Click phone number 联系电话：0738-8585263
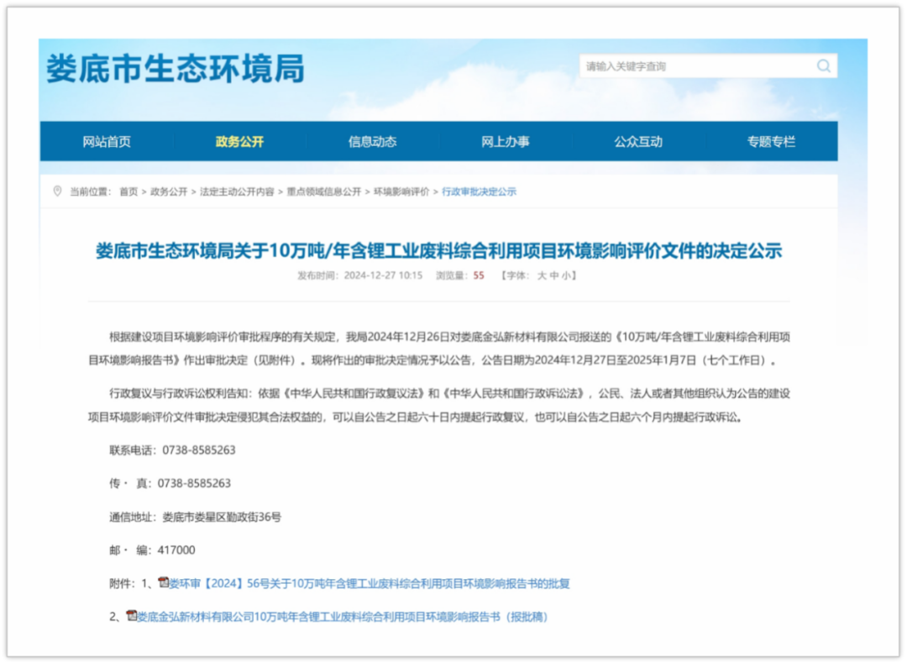 coord(172,450)
